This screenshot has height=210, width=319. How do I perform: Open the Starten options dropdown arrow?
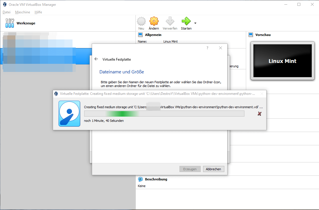click(x=195, y=23)
